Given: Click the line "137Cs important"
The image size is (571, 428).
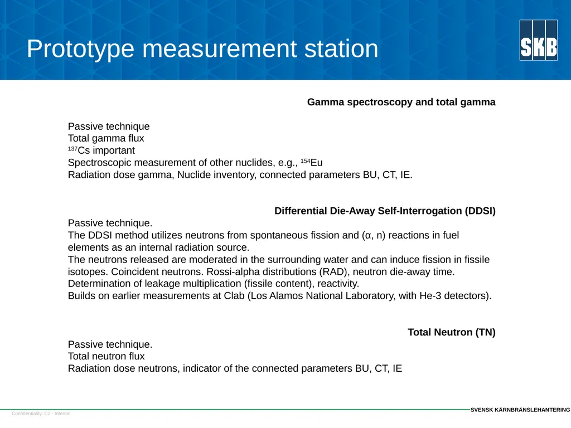Looking at the screenshot, I should tap(101, 150).
